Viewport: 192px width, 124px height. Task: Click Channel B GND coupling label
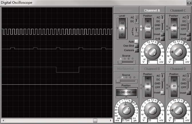(x=157, y=83)
